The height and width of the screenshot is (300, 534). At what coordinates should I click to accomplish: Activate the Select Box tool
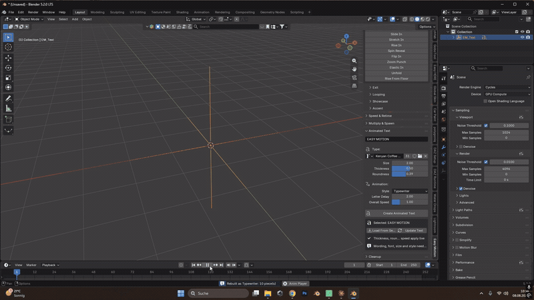point(9,37)
